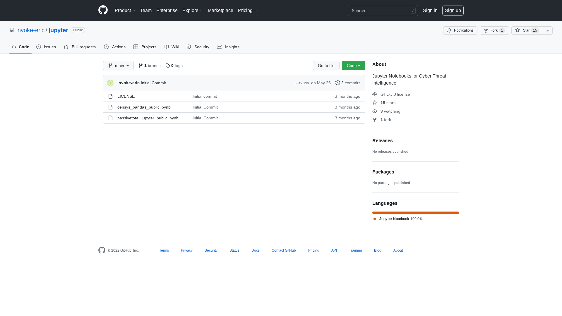Open the main branch selector
Screen dimensions: 562x316
coord(118,66)
